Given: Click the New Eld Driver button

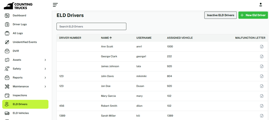Looking at the screenshot, I should [253, 15].
